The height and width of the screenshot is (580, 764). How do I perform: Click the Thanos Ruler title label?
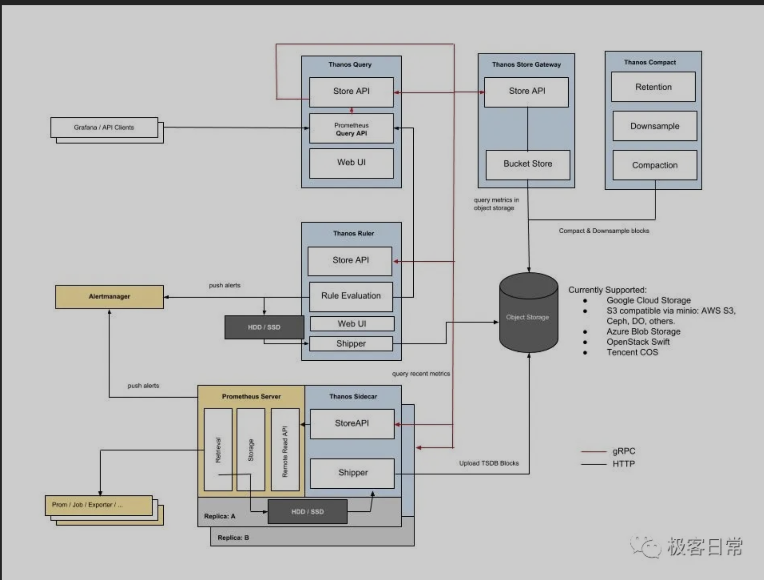tap(354, 234)
